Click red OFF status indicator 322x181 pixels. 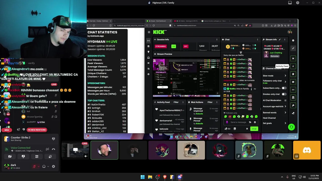click(186, 46)
